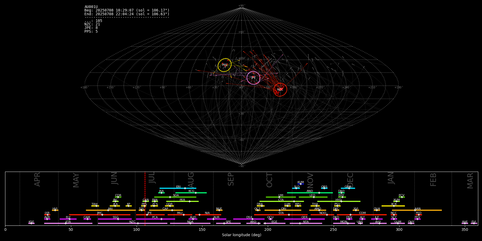Click the cyan GEM shower bar
The height and width of the screenshot is (241, 482).
coord(348,188)
